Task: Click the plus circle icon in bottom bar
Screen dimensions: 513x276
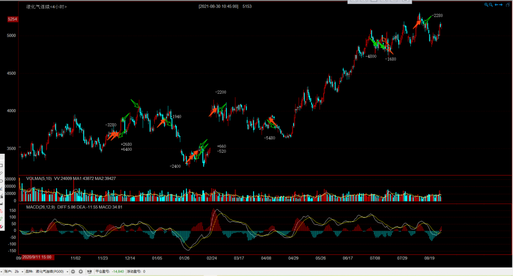Action: coord(81,271)
